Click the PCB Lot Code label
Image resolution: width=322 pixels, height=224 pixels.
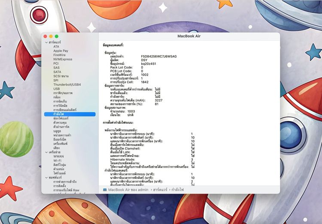(121, 71)
